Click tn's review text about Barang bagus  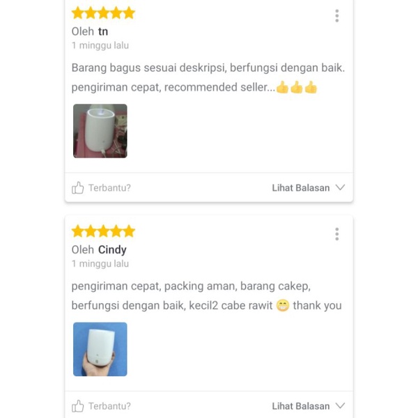tap(208, 77)
